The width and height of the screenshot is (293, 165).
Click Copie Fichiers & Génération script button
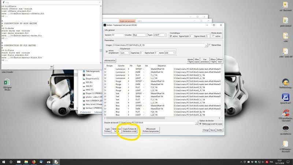coord(130,130)
